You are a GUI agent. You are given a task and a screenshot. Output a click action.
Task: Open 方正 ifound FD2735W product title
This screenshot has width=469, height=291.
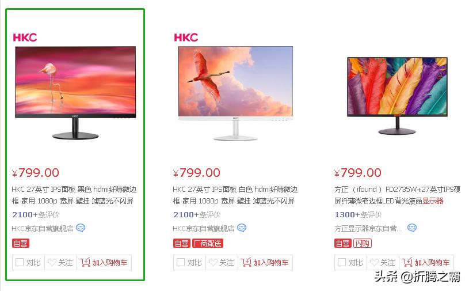point(397,195)
